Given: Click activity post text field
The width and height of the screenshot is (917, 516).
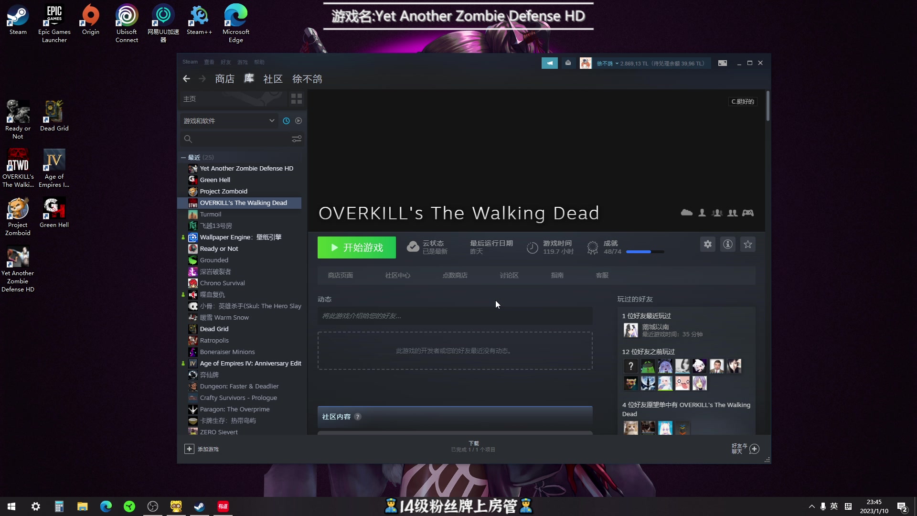Looking at the screenshot, I should (455, 316).
